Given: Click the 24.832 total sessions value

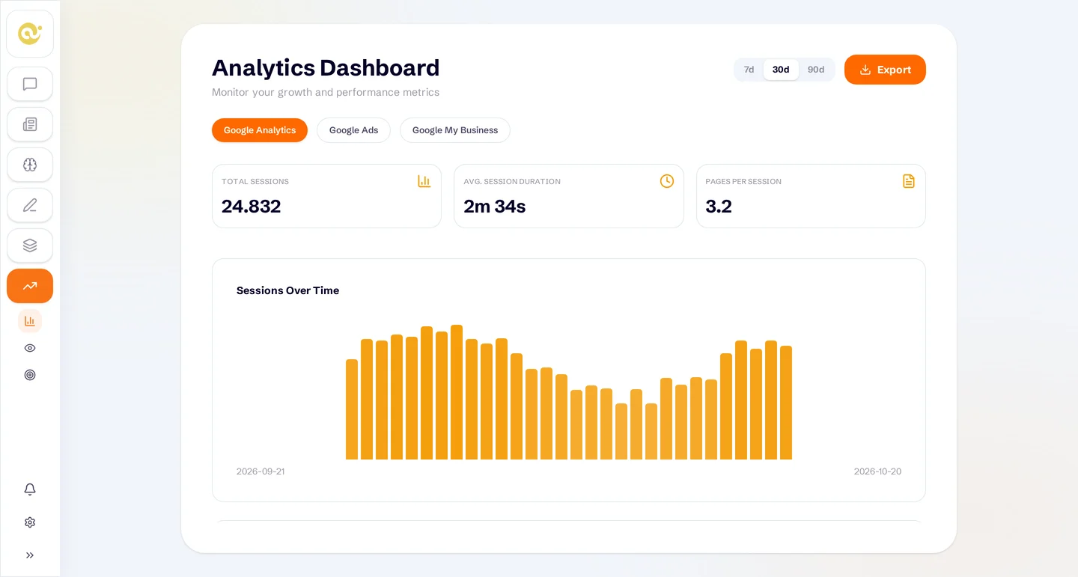Looking at the screenshot, I should tap(252, 207).
